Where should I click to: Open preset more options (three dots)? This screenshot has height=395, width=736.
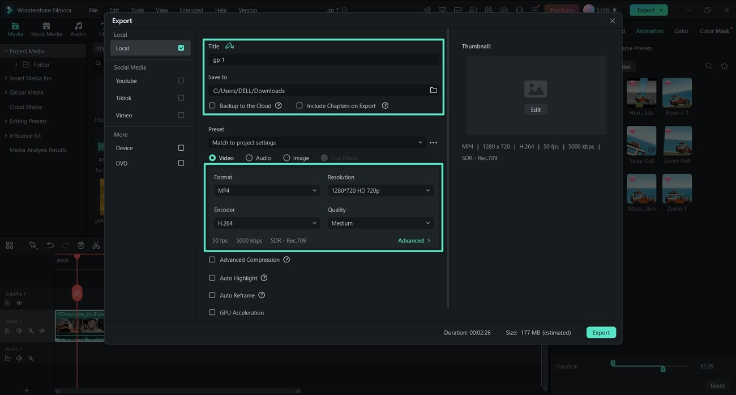point(433,143)
